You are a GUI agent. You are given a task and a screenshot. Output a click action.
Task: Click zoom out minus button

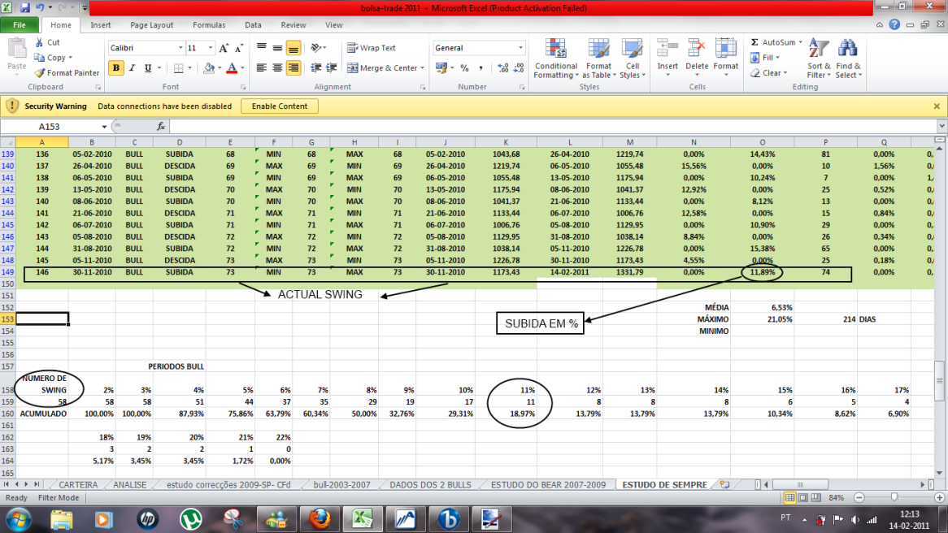(x=859, y=497)
